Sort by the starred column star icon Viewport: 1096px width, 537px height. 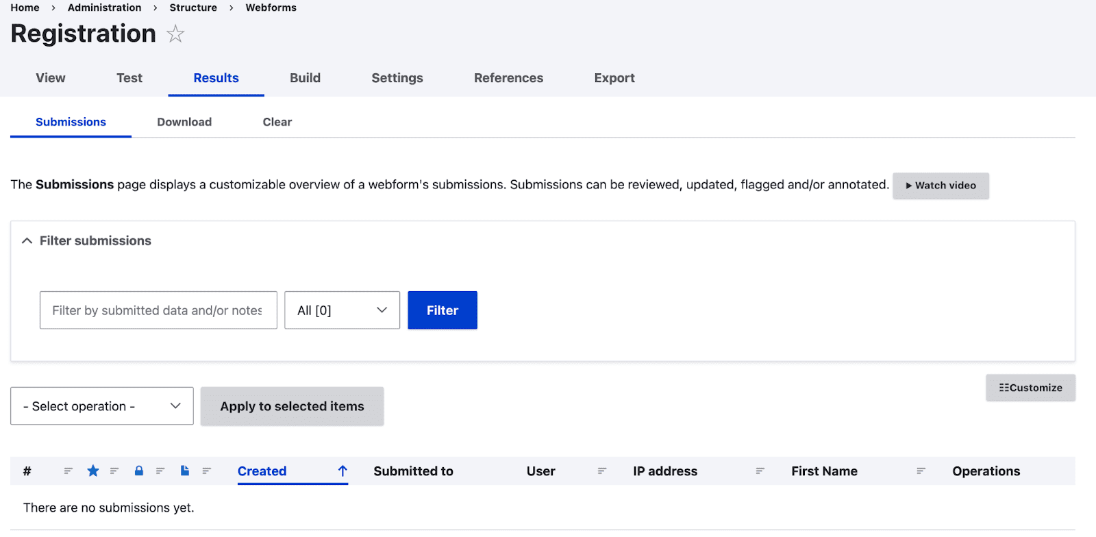(x=93, y=471)
